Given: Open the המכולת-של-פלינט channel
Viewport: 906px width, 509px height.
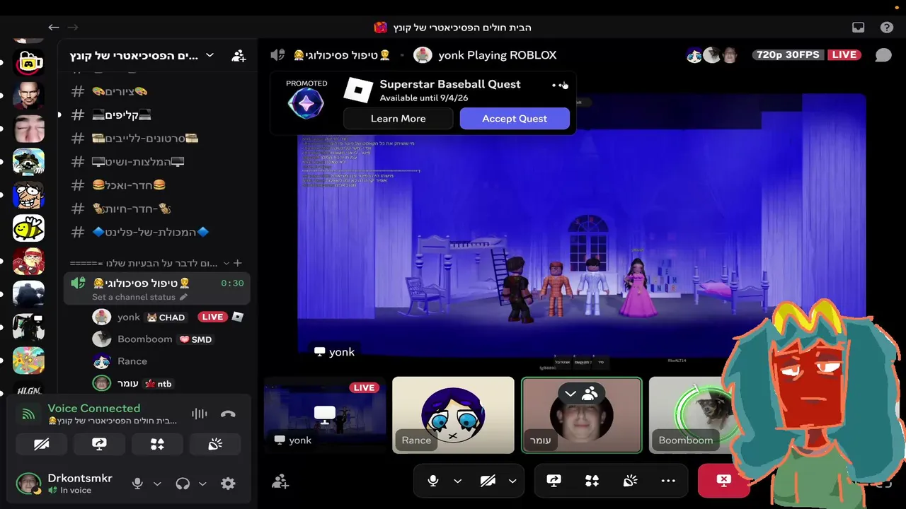Looking at the screenshot, I should [x=156, y=232].
